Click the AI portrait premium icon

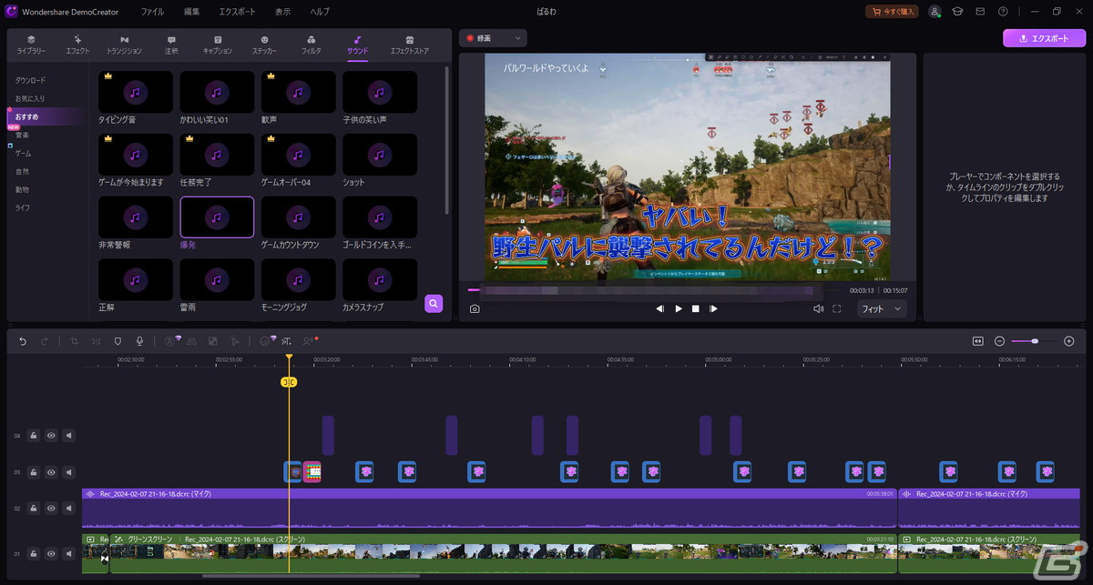[x=170, y=341]
